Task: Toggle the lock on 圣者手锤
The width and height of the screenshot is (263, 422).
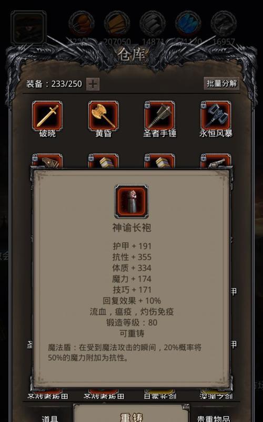Action: pyautogui.click(x=147, y=105)
